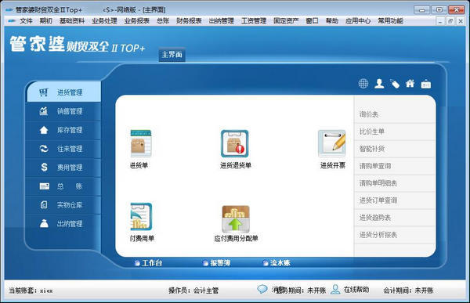
Task: Click the 往来管理 refresh arrows icon
Action: (x=44, y=149)
